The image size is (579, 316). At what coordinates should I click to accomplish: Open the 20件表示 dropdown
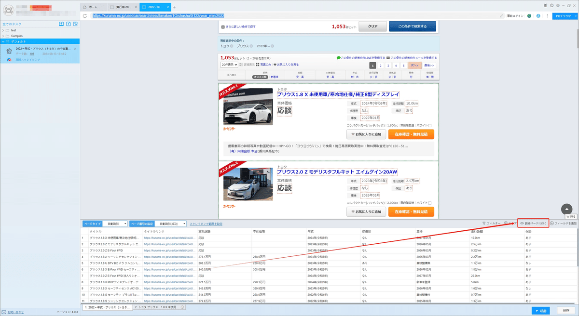tap(229, 64)
